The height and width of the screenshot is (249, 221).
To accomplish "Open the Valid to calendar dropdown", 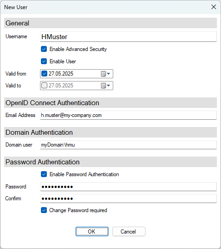I will [105, 86].
